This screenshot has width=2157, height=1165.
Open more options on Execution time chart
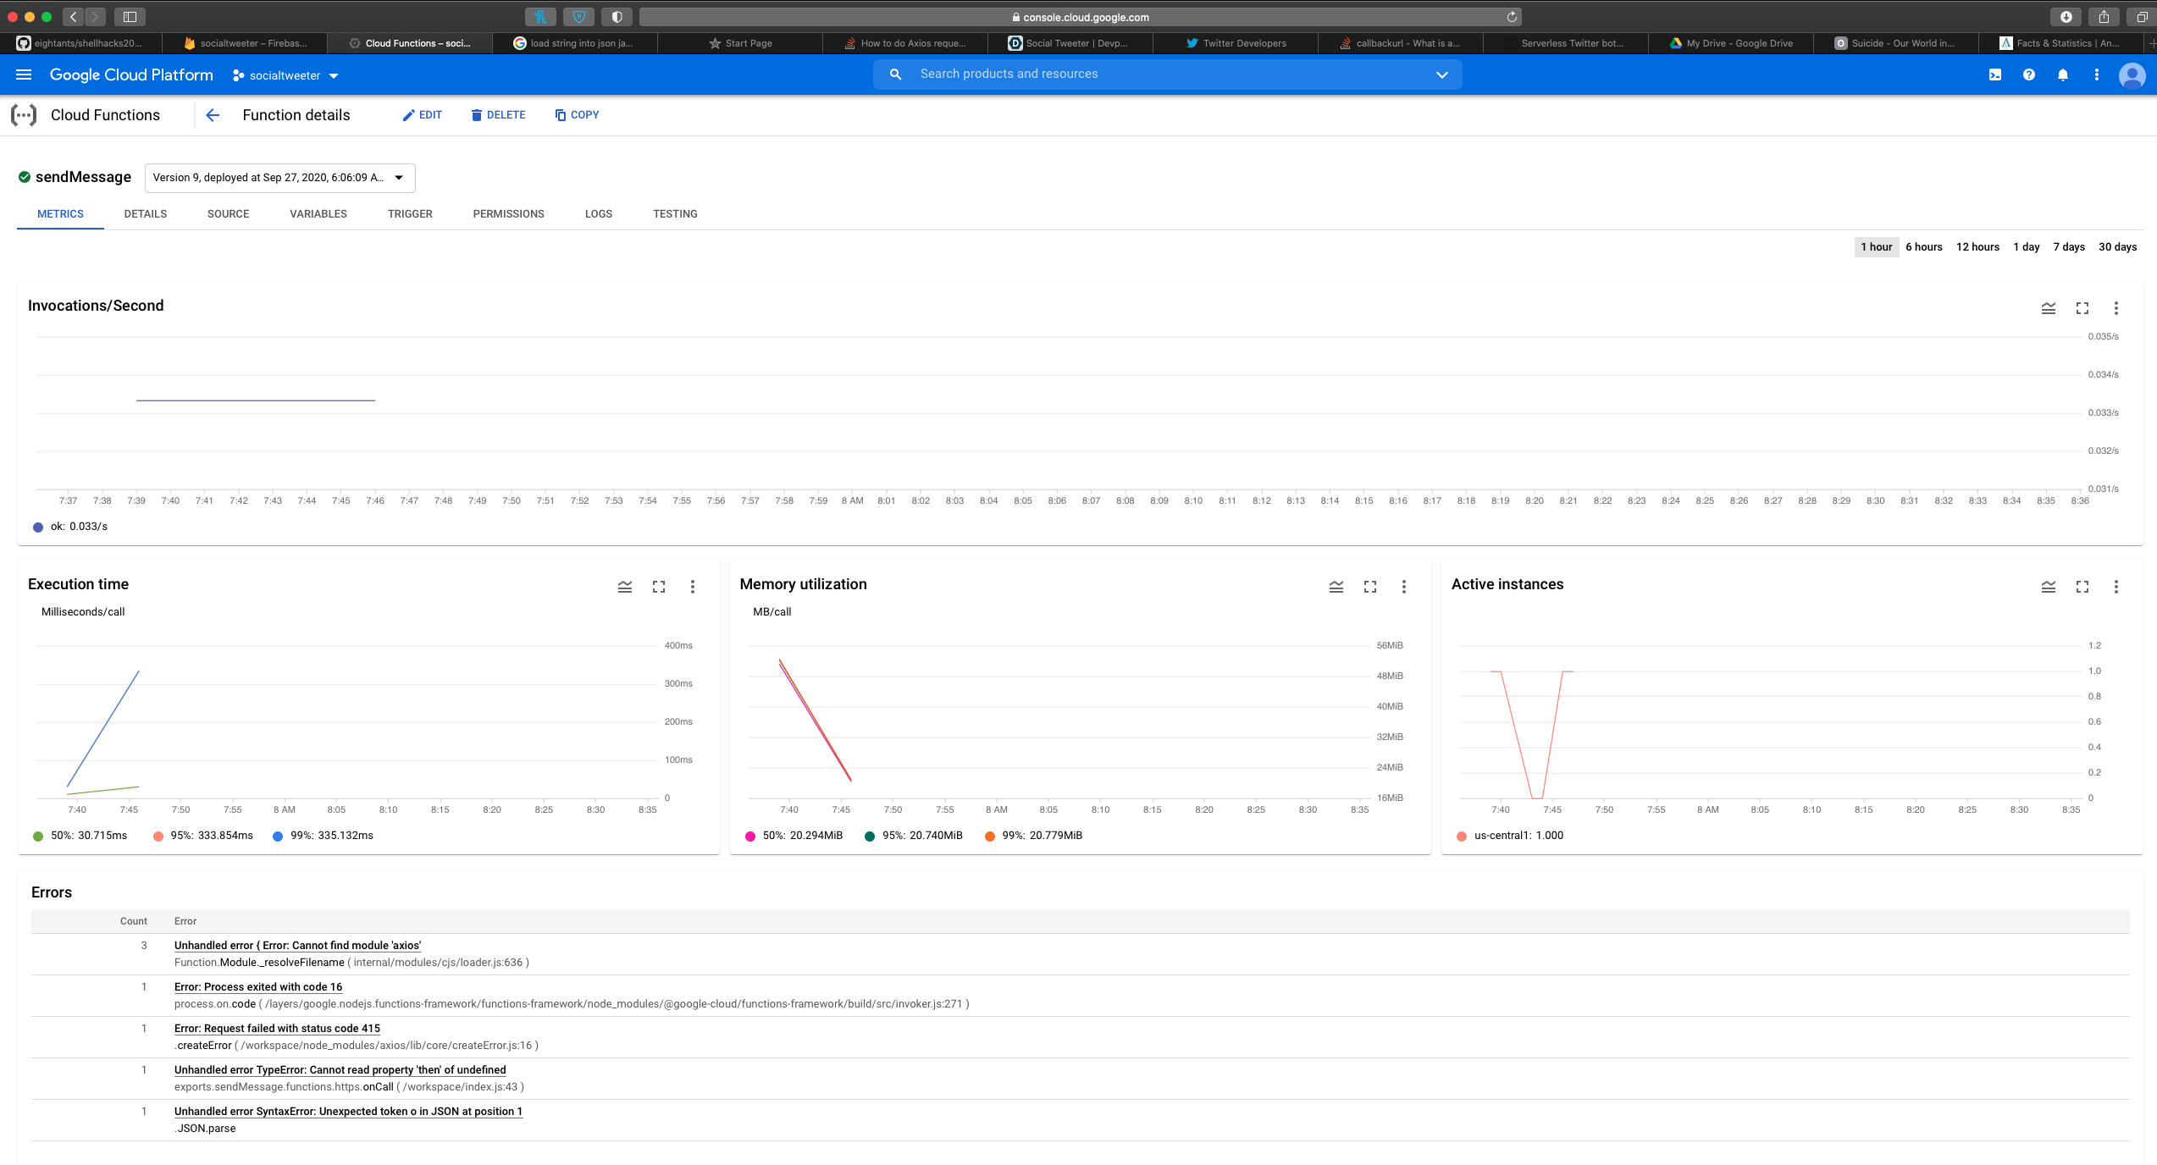[x=693, y=587]
